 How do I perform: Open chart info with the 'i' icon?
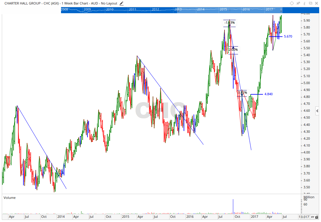305,3
